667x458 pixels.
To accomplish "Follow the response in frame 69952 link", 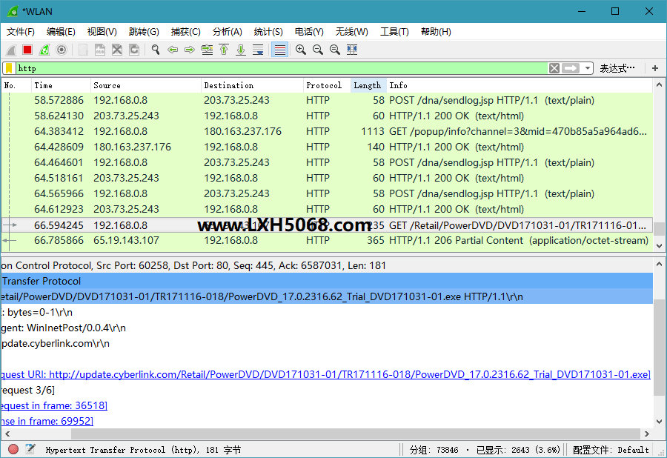I will (47, 422).
